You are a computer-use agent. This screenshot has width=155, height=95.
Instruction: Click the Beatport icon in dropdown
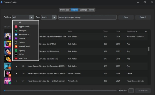click(x=16, y=30)
